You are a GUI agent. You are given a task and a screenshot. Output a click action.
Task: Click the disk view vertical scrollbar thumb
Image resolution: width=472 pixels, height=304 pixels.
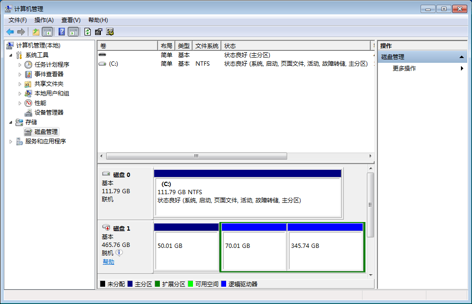371,205
